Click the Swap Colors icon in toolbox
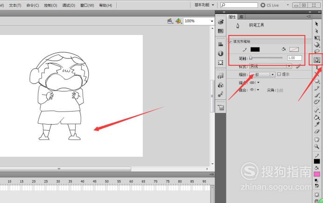Screen dimensions: 323x203 tap(317, 186)
